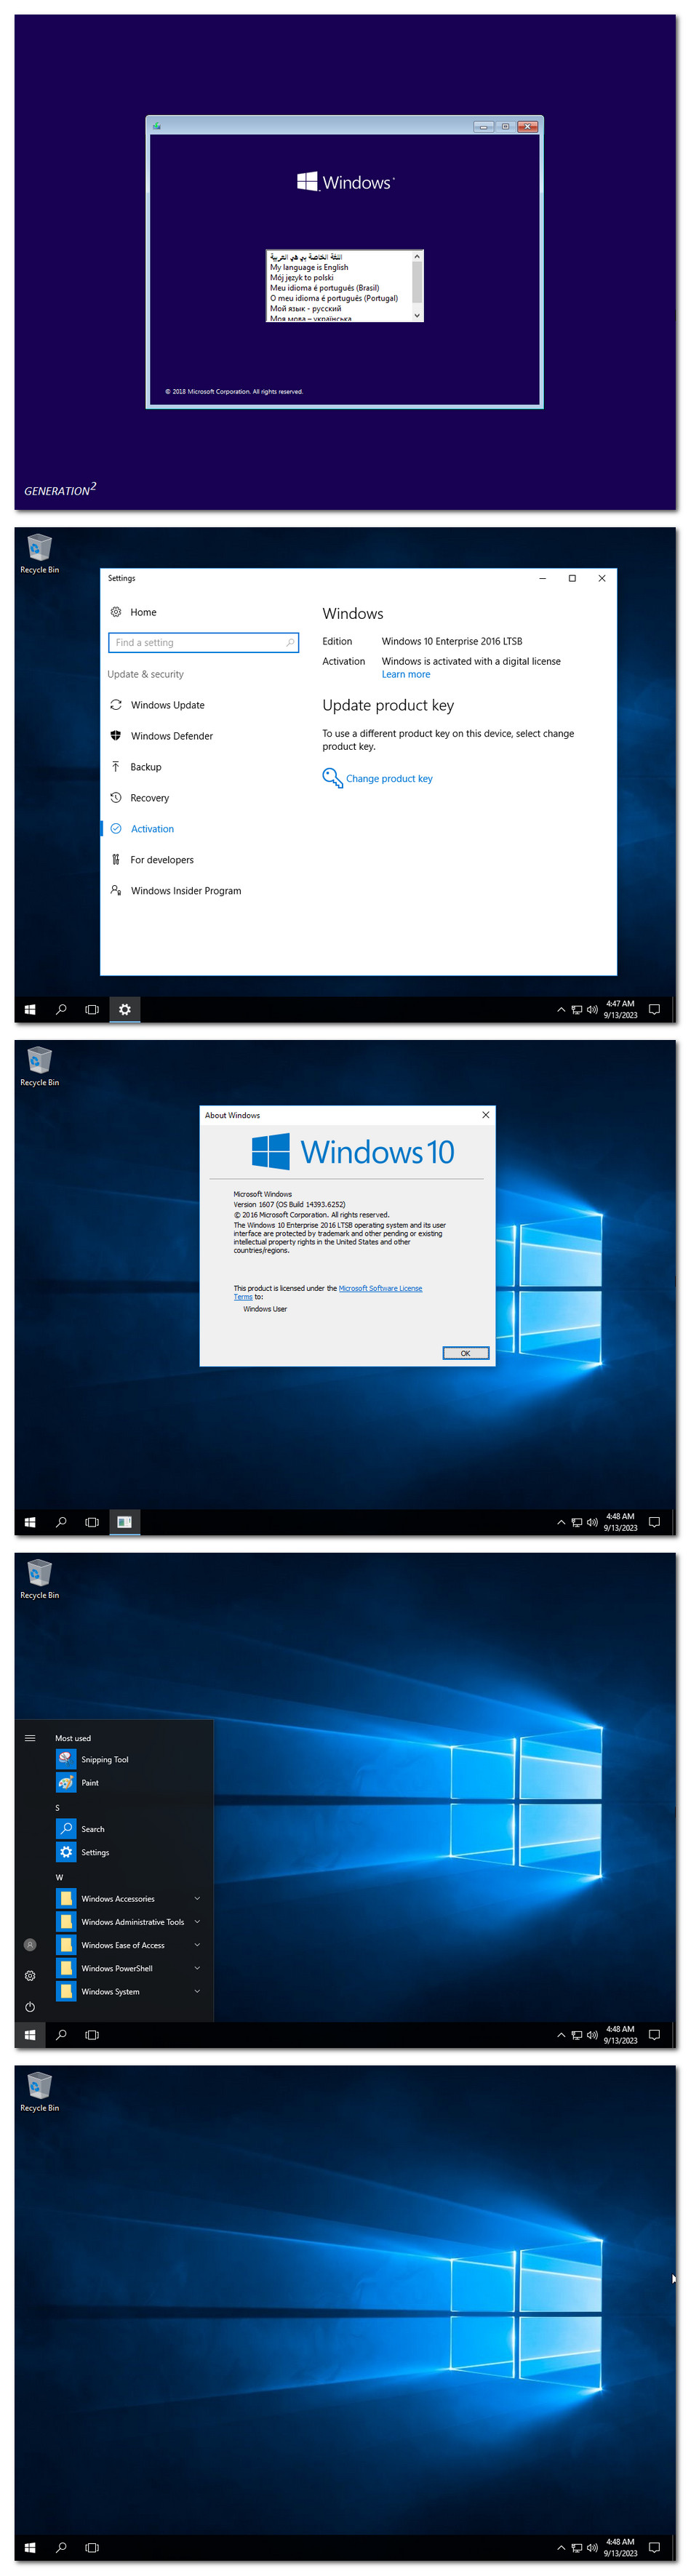Select Home gear icon in Settings window
The height and width of the screenshot is (2576, 691).
[116, 612]
